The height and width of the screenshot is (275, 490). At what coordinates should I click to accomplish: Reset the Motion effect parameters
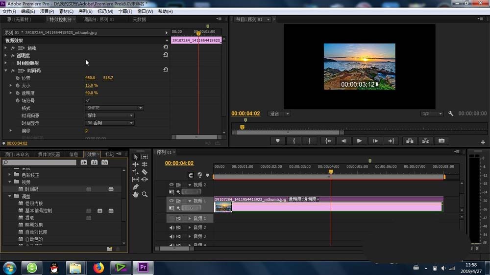tap(166, 47)
